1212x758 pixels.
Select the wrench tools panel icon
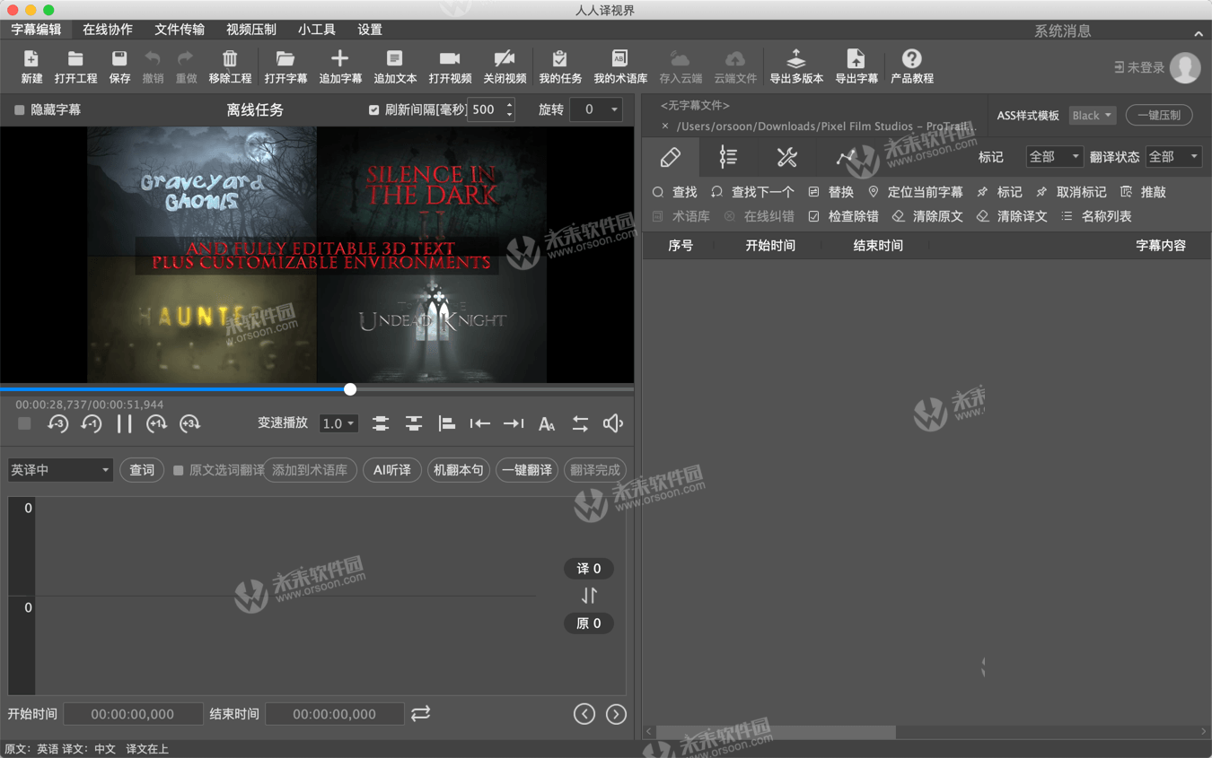[786, 158]
